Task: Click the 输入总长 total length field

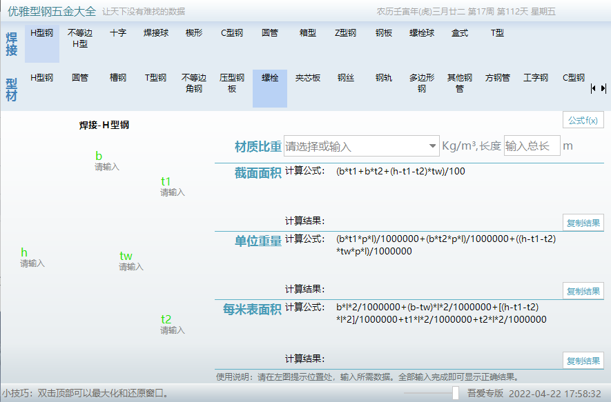Action: click(x=532, y=145)
